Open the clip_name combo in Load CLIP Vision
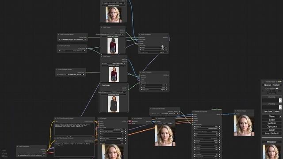Image resolution: width=283 pixels, height=159 pixels. pos(72,51)
